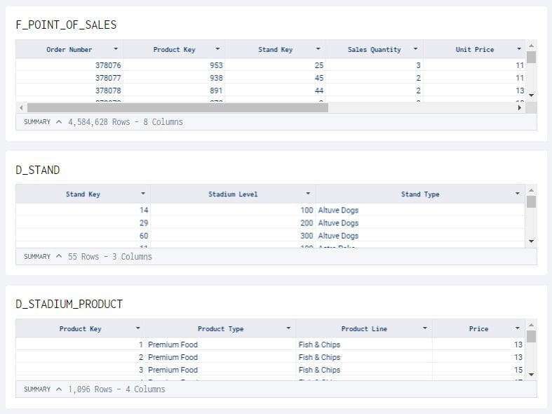Screen dimensions: 552x414
Task: Select product key cell 891
Action: click(x=174, y=91)
